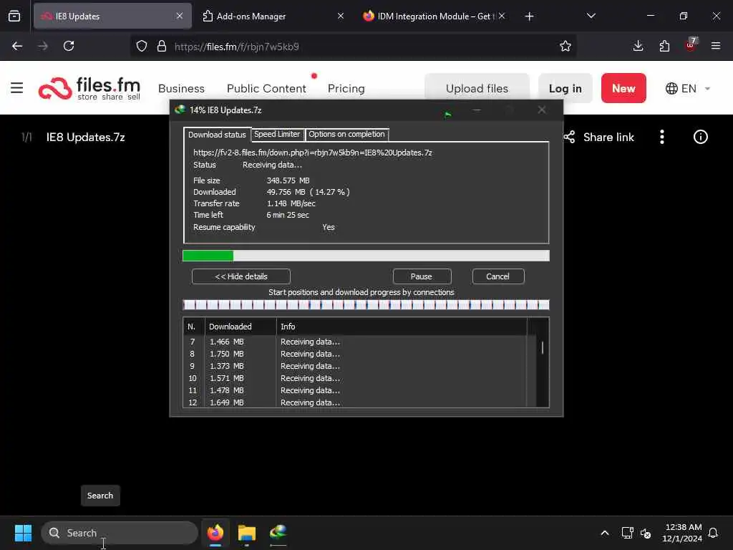Click the files.fm logo

(89, 88)
